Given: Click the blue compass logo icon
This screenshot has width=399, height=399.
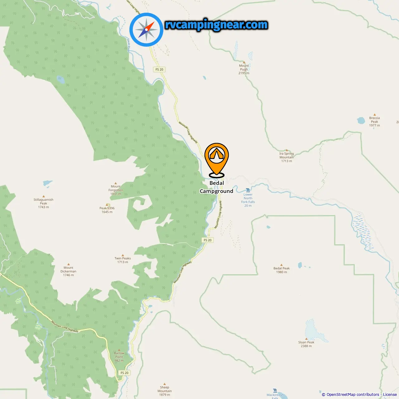Looking at the screenshot, I should 147,30.
